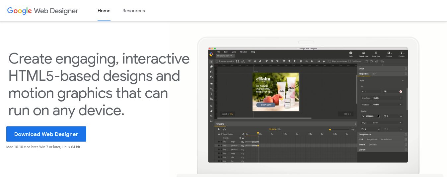Click the border color #000000 field
447x177 pixels.
370,116
